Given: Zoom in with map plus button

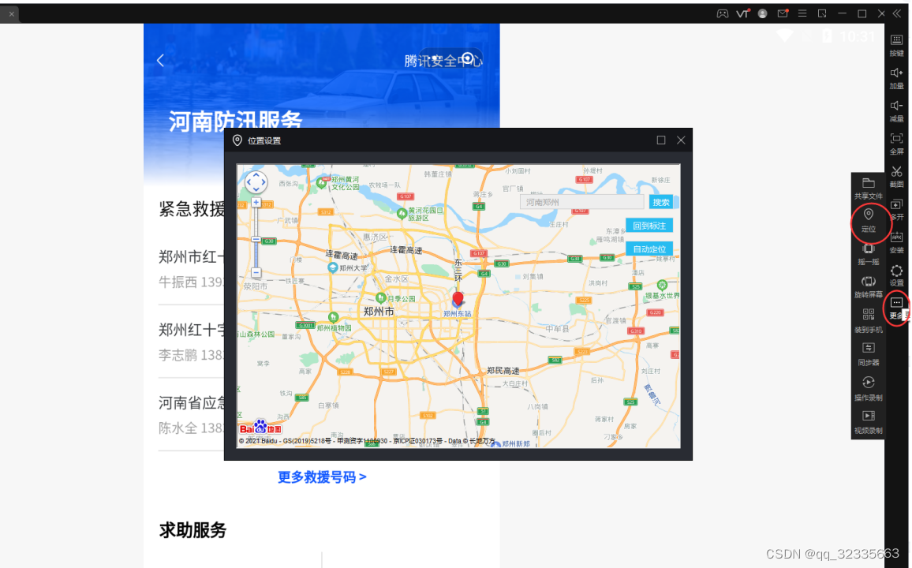Looking at the screenshot, I should 256,202.
